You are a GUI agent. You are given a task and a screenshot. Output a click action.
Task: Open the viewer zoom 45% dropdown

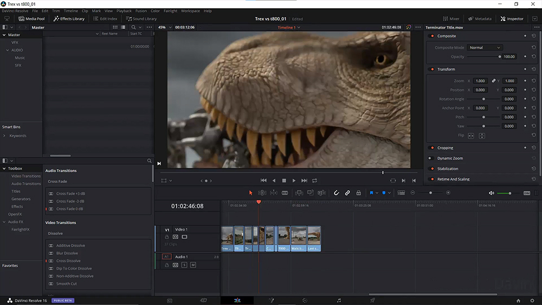pos(165,27)
